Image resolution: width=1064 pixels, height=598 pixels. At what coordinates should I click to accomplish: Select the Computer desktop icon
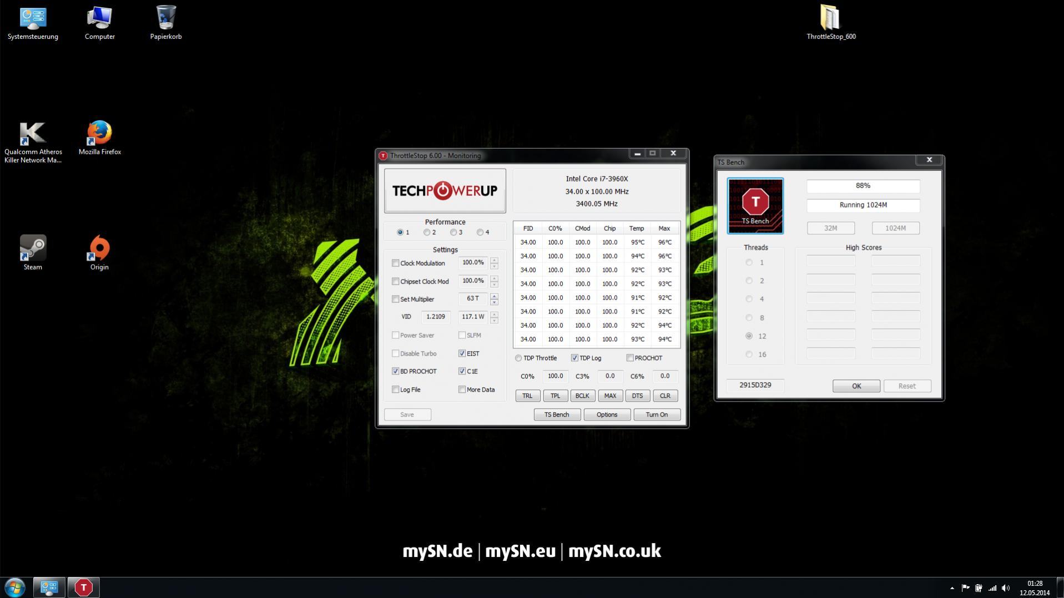click(100, 23)
